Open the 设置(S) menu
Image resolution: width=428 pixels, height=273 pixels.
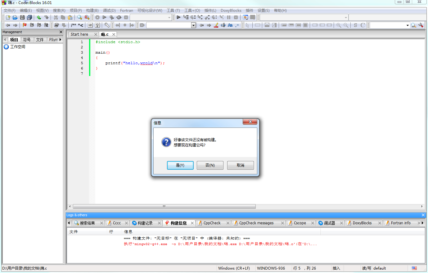264,11
